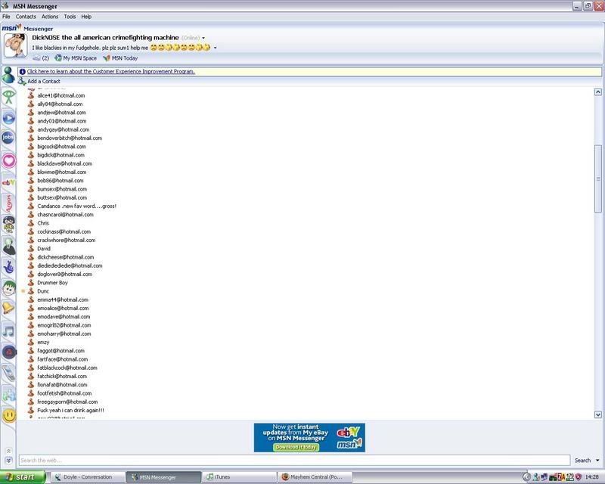The height and width of the screenshot is (484, 605).
Task: Click the contact list scroll-up arrow
Action: point(598,92)
